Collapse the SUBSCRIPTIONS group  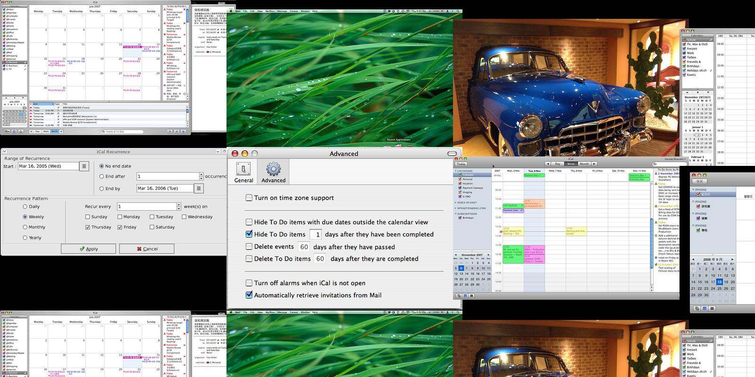pos(455,213)
